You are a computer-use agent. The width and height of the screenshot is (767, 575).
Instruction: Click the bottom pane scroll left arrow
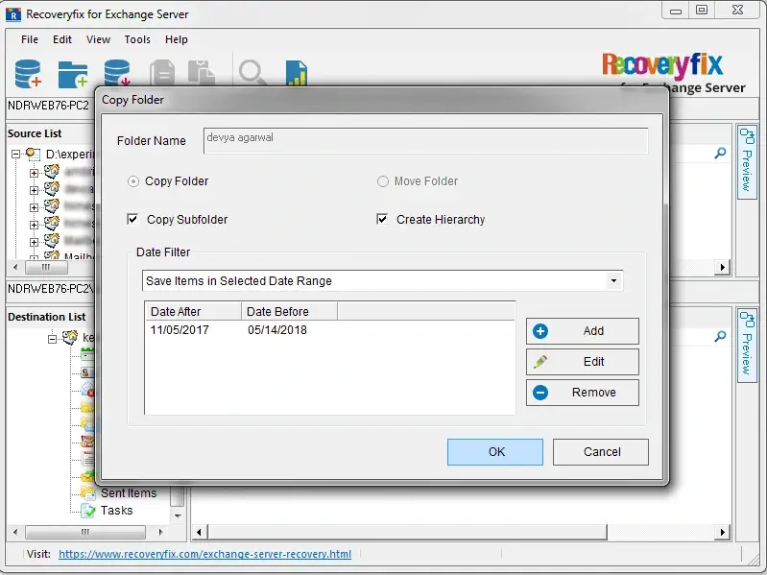199,532
